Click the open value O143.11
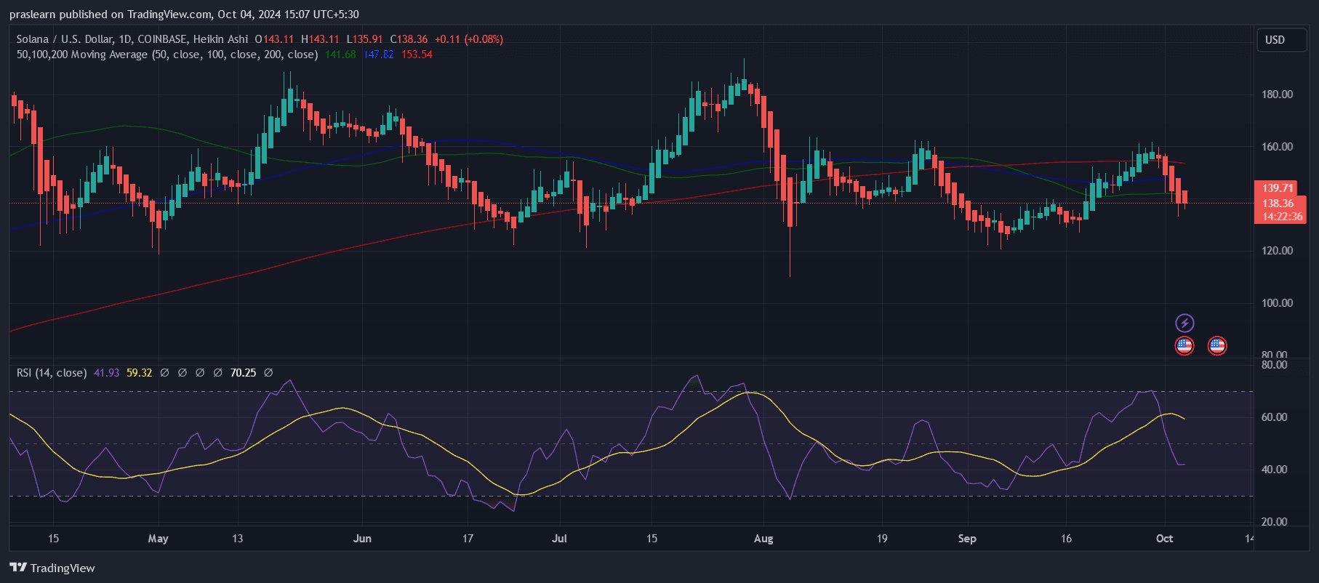The image size is (1319, 583). tap(274, 39)
